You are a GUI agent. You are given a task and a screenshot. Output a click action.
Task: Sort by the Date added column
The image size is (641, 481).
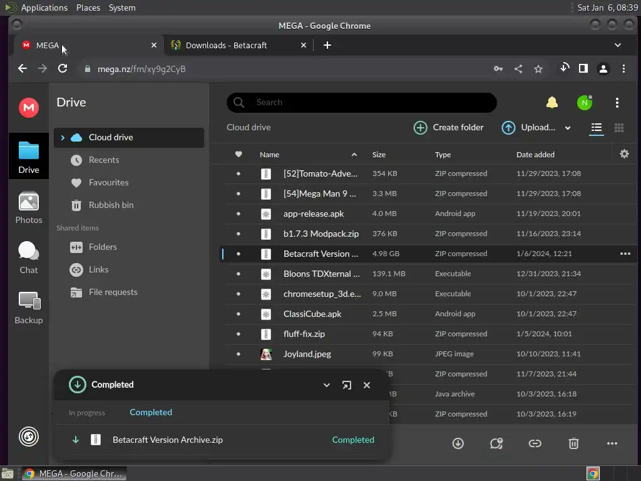tap(535, 155)
